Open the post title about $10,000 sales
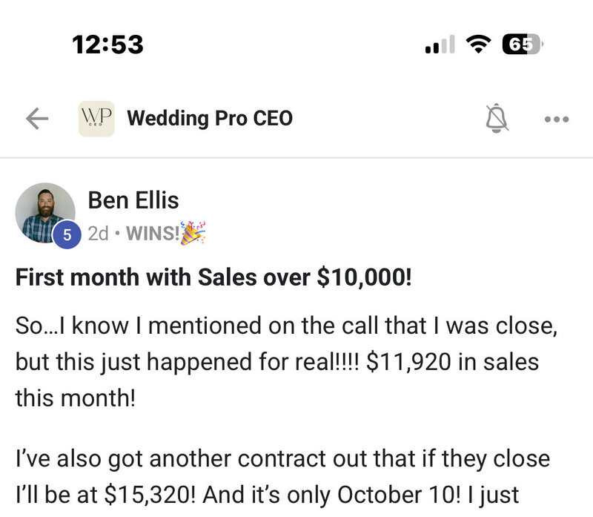The height and width of the screenshot is (517, 593). click(213, 277)
